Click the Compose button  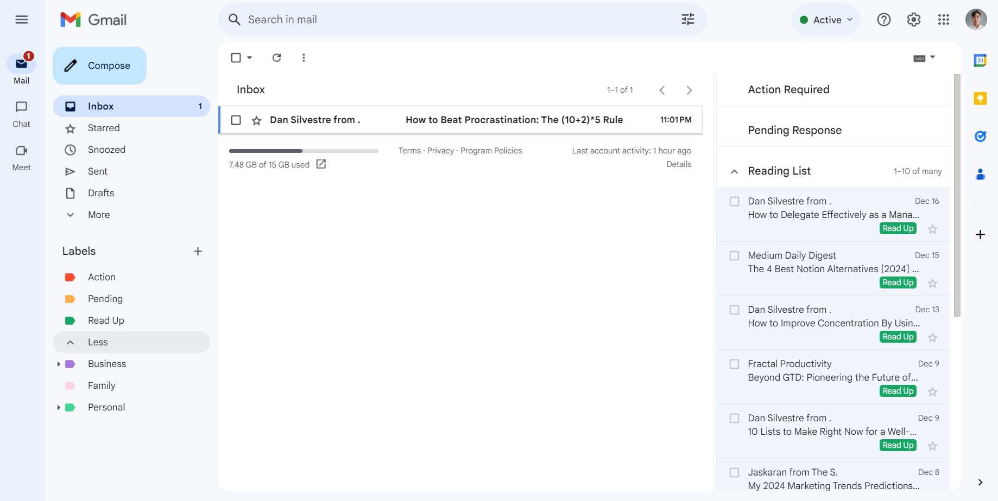pyautogui.click(x=99, y=66)
